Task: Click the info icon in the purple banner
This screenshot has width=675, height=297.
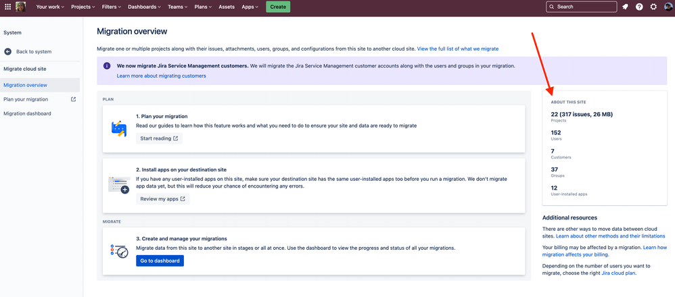Action: [106, 66]
